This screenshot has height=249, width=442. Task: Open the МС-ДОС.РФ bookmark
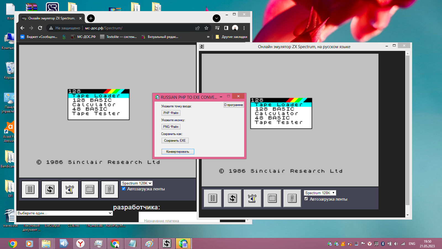pos(83,37)
